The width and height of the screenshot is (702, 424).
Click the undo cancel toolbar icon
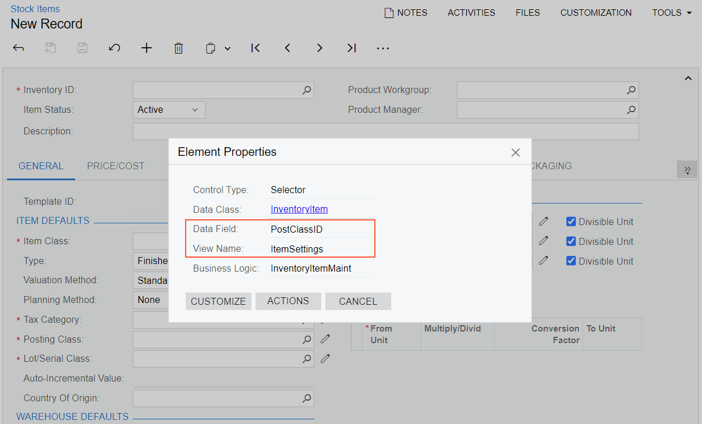(115, 48)
